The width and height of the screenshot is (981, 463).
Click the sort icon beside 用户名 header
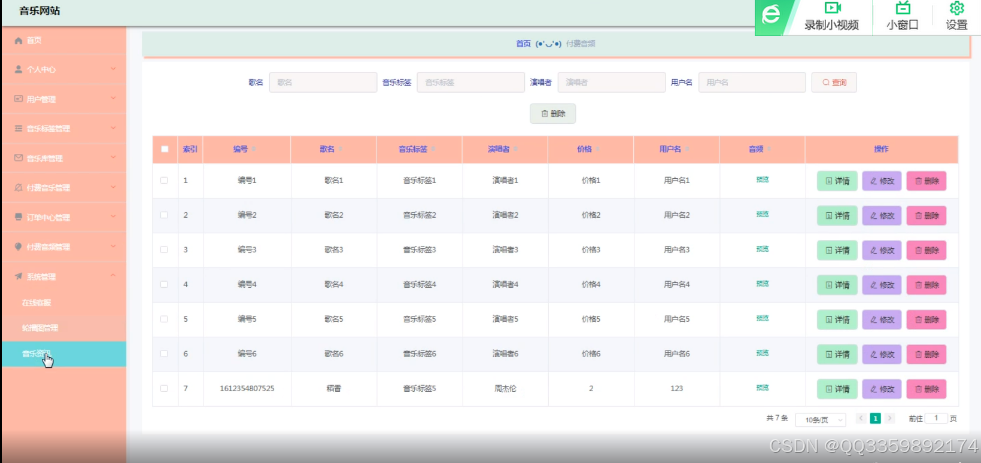[687, 149]
